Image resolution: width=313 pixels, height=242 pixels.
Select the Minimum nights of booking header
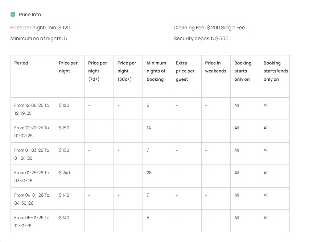point(156,71)
